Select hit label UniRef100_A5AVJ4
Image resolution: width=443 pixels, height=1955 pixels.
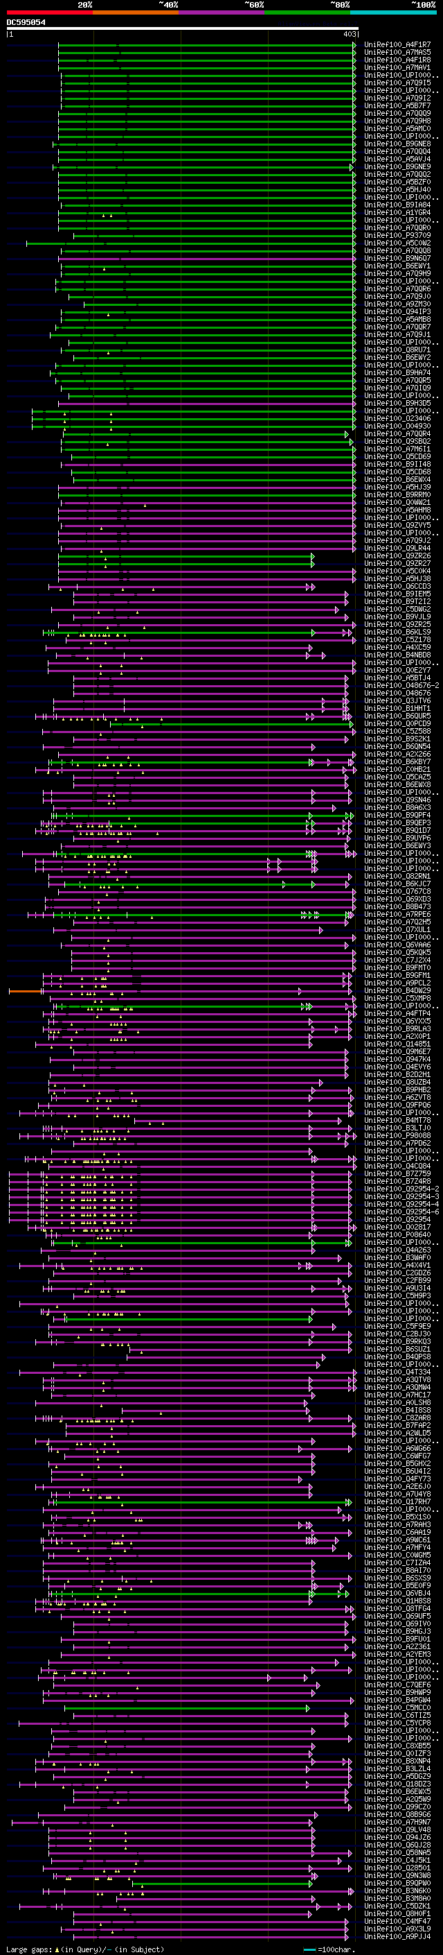click(397, 159)
